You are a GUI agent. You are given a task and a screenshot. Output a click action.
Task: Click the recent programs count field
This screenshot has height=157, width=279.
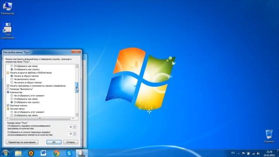(71, 127)
